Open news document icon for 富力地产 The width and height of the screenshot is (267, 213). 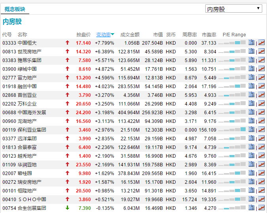coord(252,77)
